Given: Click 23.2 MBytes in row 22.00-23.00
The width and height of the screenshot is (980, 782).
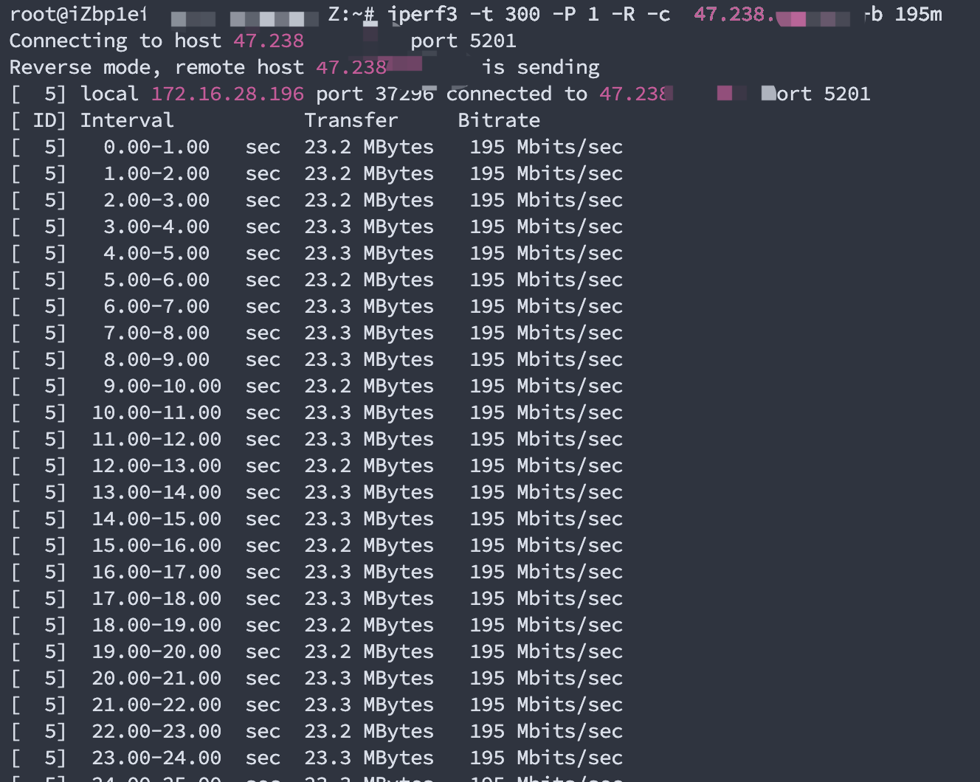Looking at the screenshot, I should pos(369,731).
